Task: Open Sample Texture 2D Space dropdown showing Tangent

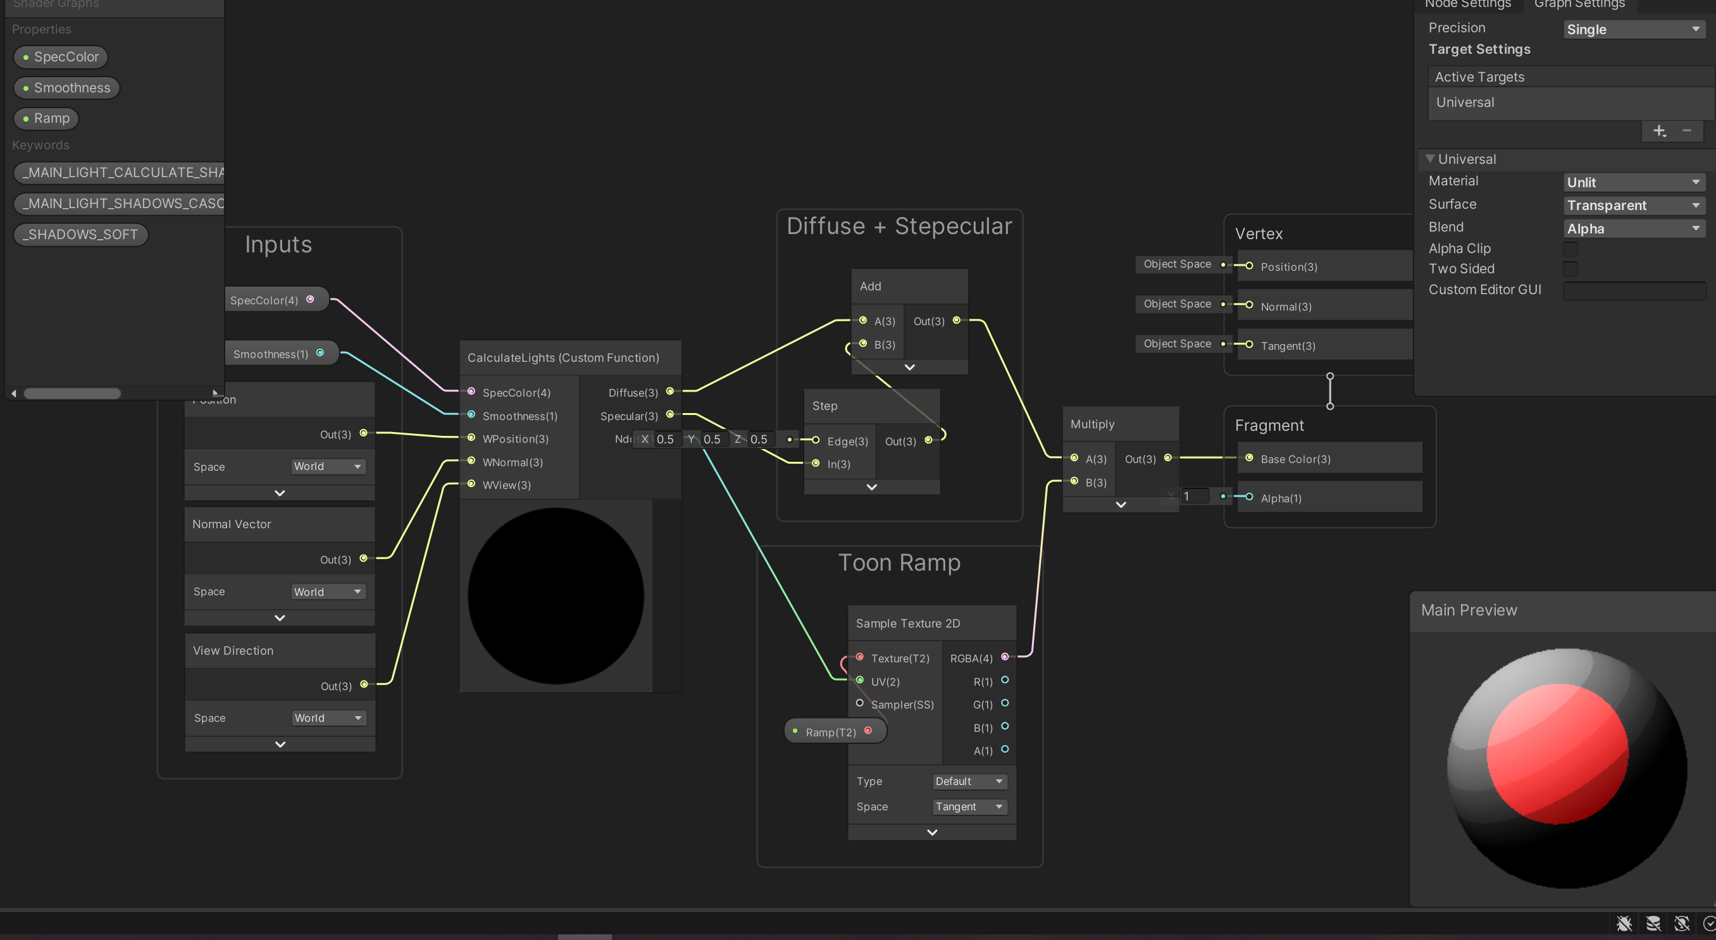Action: (970, 807)
